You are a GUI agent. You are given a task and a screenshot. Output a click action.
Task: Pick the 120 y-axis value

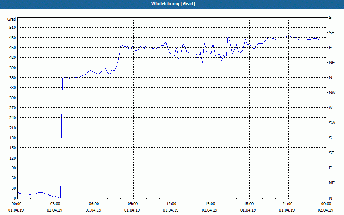(13, 158)
